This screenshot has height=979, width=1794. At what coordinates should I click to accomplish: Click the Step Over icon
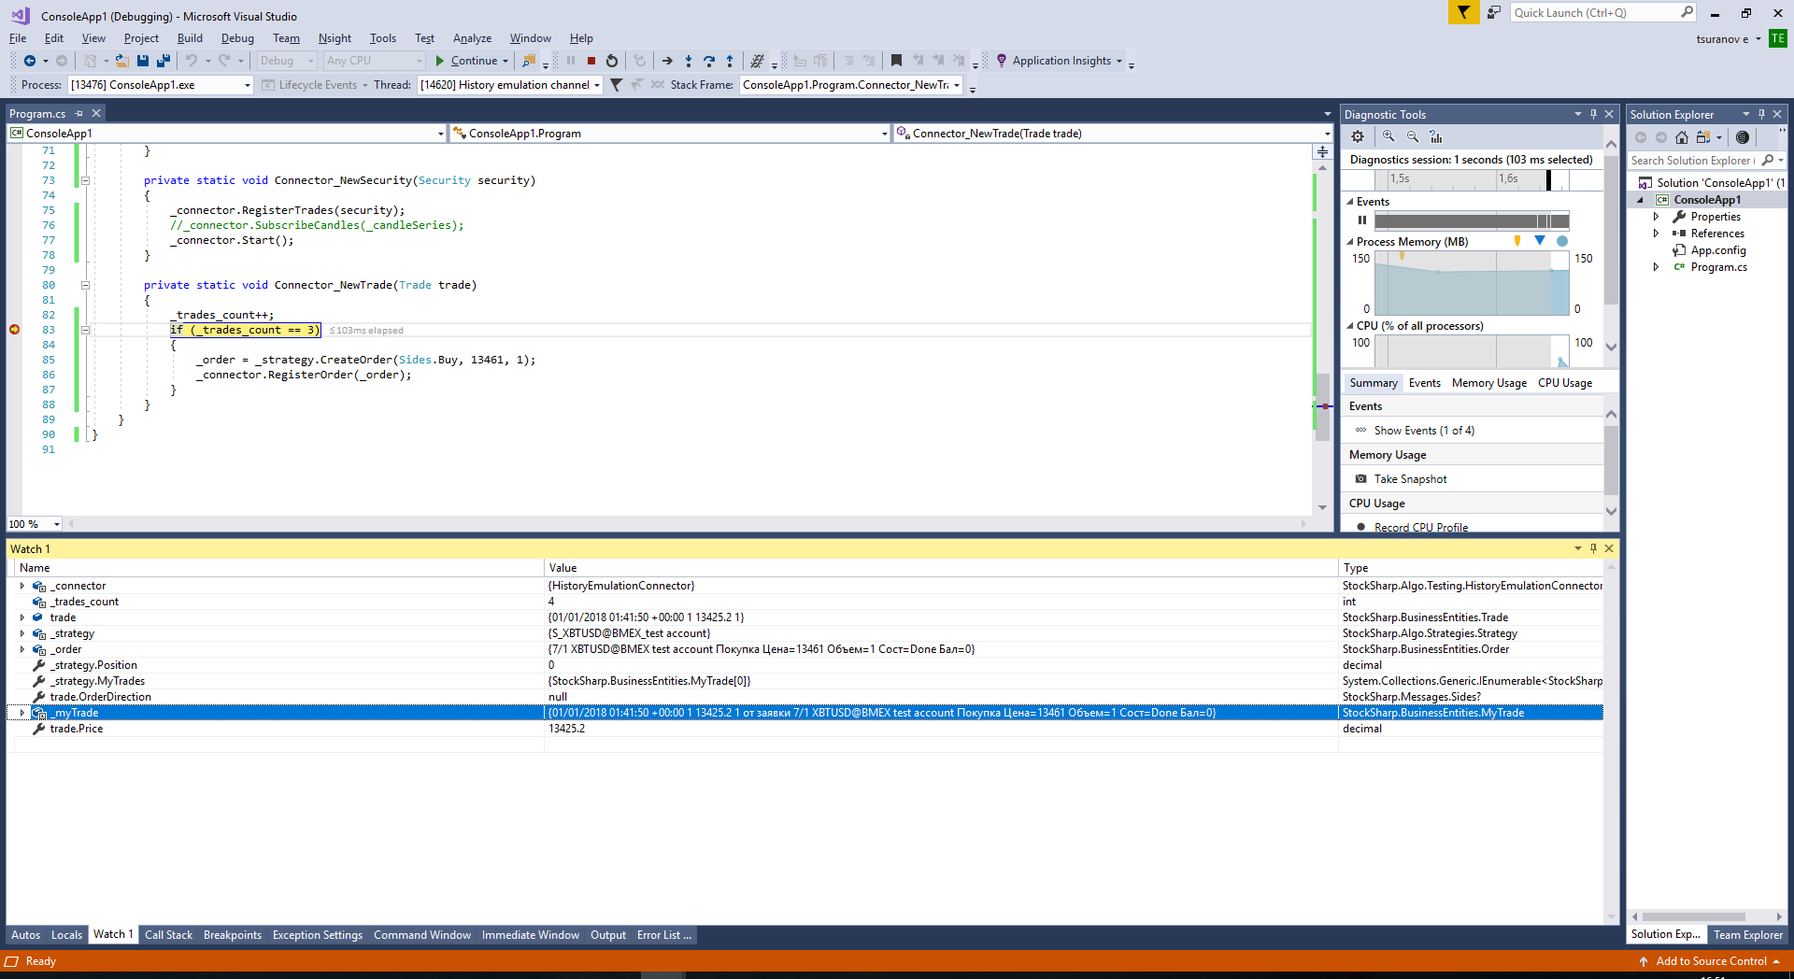coord(709,61)
